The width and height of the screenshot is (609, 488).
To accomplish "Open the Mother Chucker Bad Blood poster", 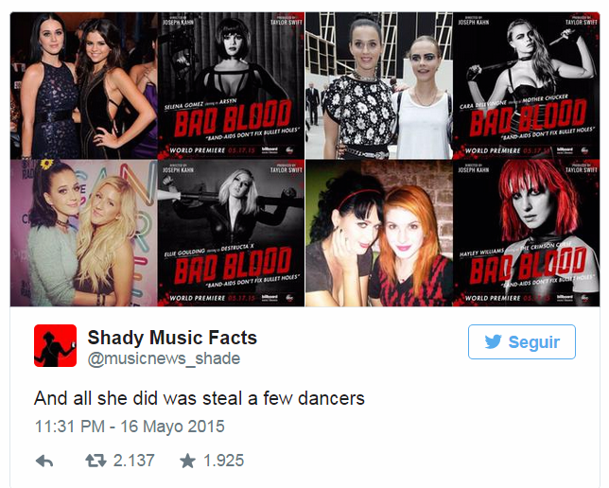I will (x=526, y=85).
